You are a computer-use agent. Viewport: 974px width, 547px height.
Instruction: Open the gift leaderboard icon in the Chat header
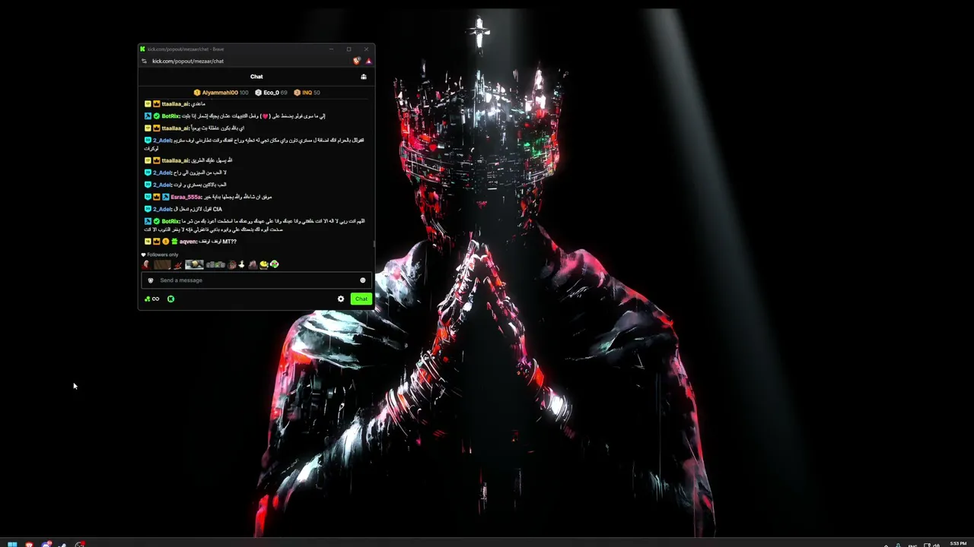tap(364, 77)
